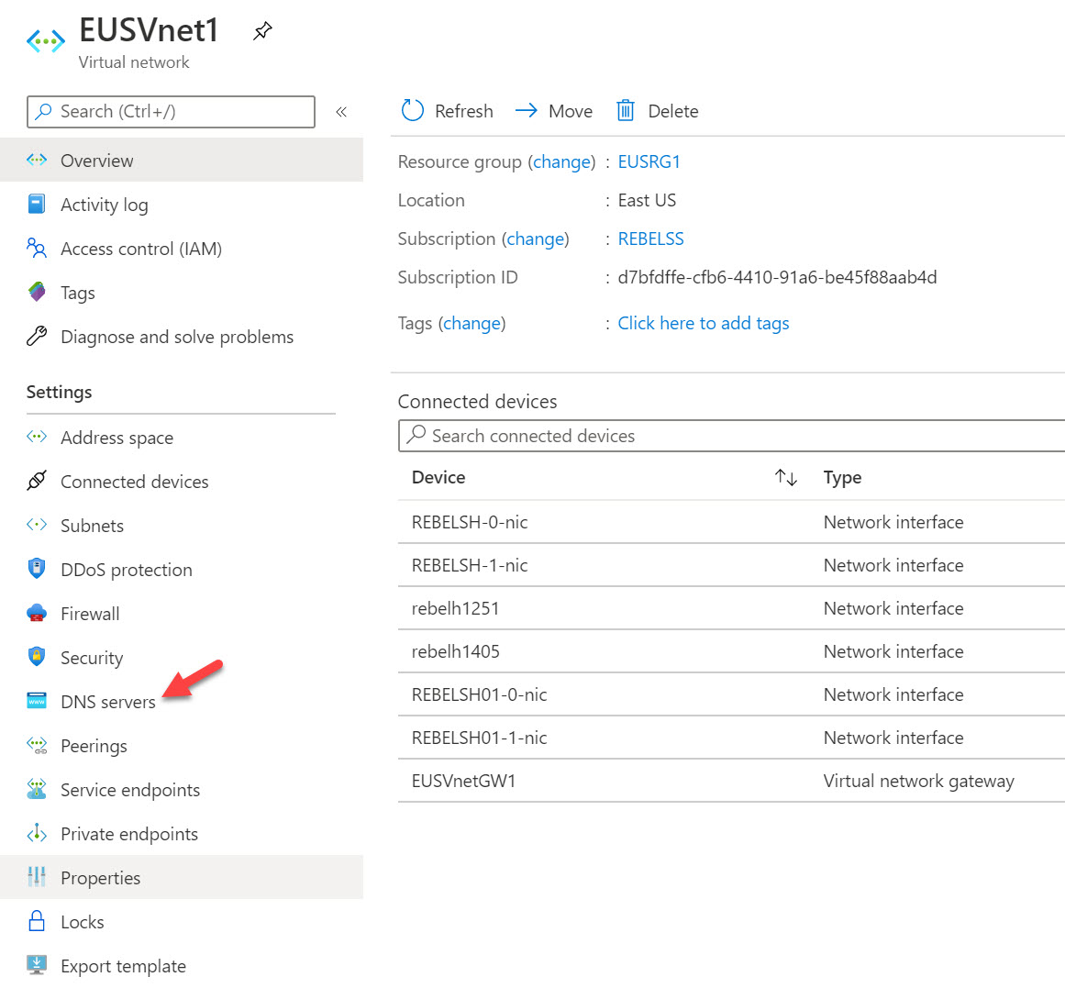1065x999 pixels.
Task: Click the Private endpoints icon
Action: [x=37, y=833]
